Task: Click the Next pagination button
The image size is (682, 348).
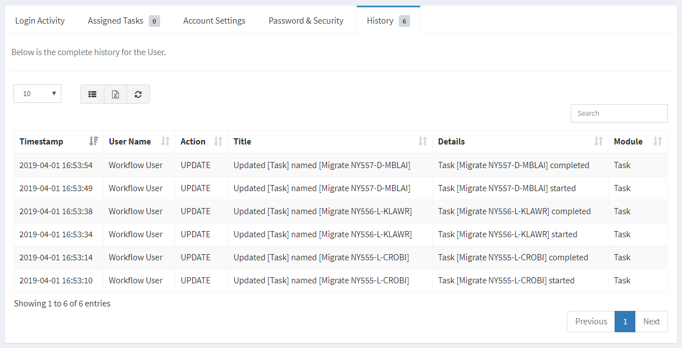Action: coord(651,322)
